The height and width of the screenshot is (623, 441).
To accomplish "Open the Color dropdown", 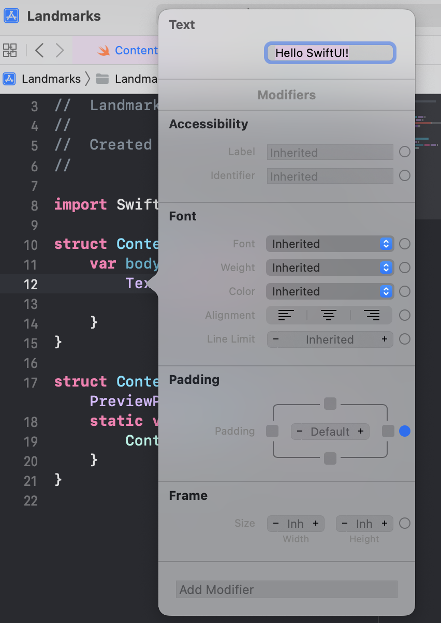I will (330, 291).
